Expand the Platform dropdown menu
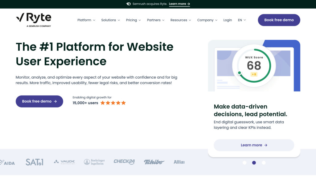The width and height of the screenshot is (316, 177). click(86, 20)
